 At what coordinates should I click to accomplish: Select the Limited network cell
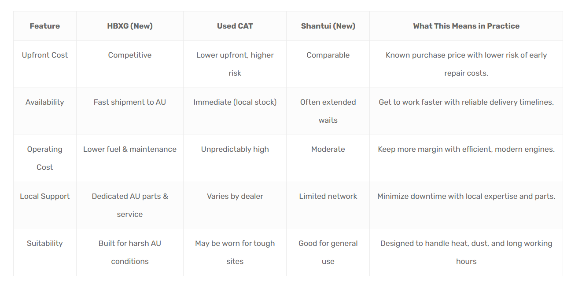(328, 196)
